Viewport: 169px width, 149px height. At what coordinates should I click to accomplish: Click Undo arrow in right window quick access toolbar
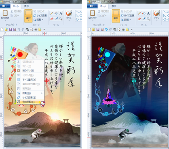coord(106,29)
